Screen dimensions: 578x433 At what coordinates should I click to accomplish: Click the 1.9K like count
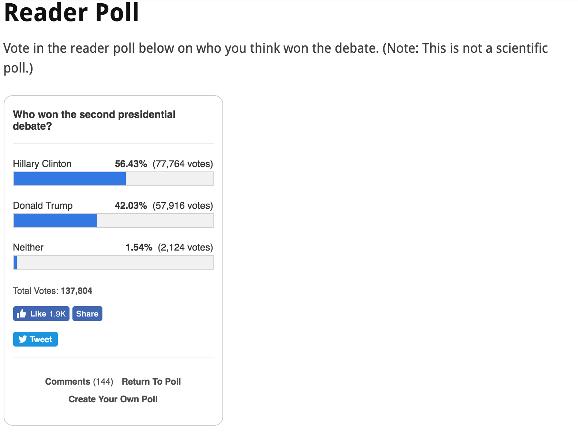click(x=57, y=314)
